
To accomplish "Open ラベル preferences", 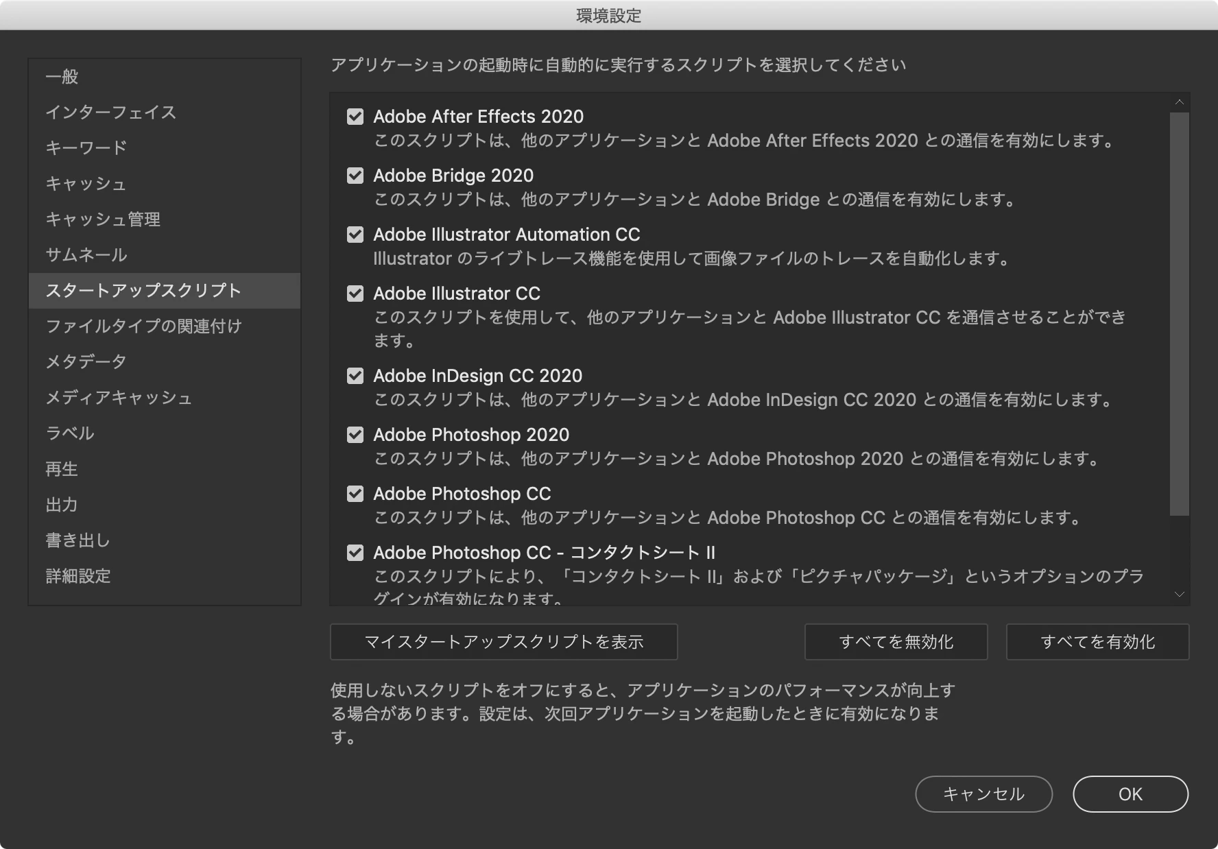I will point(165,433).
